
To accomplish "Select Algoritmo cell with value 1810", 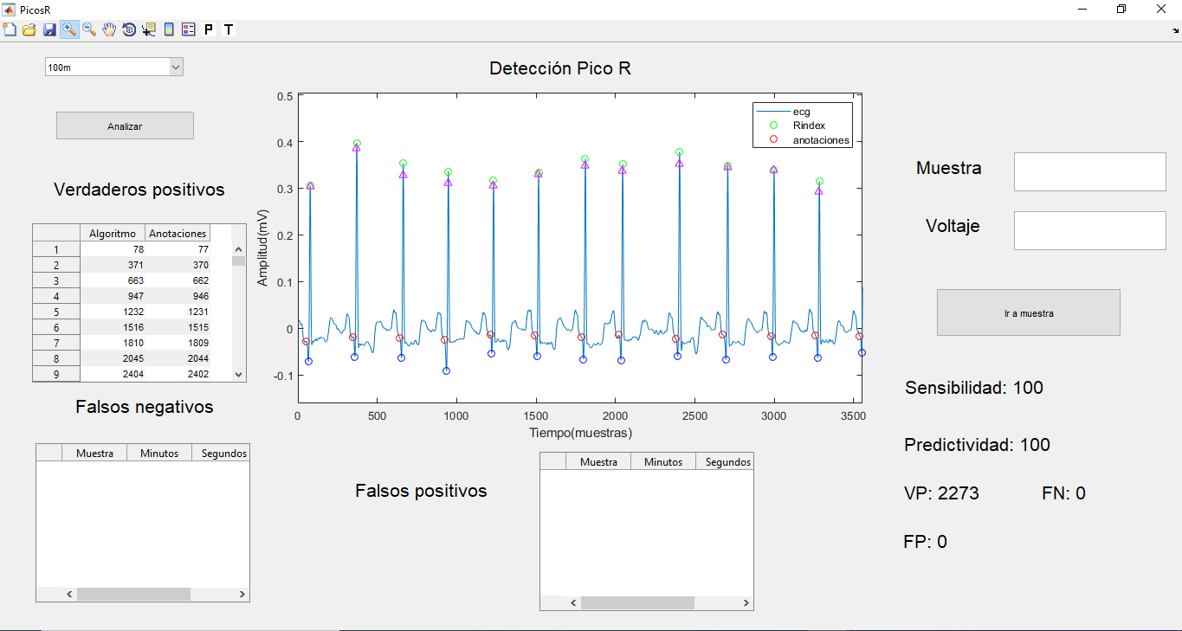I will coord(113,342).
